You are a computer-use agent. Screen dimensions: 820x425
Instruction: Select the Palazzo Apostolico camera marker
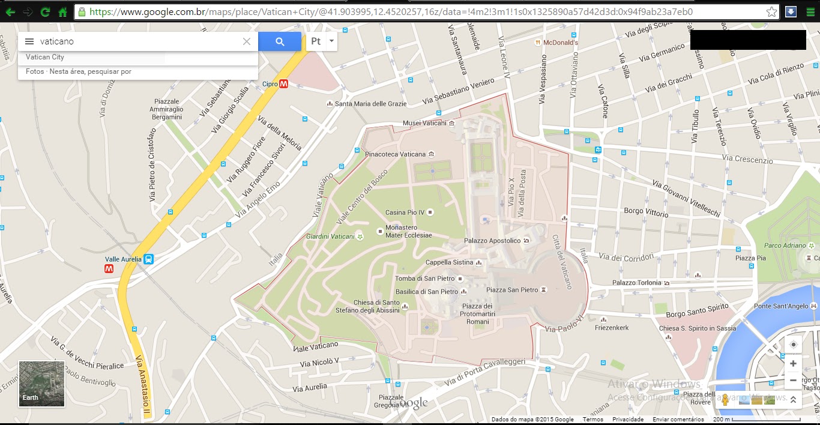(526, 241)
